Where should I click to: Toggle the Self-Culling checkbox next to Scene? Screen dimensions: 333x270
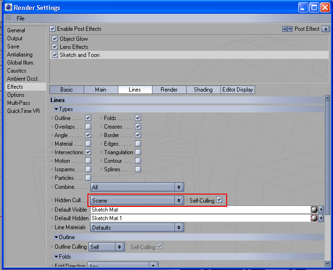[219, 200]
